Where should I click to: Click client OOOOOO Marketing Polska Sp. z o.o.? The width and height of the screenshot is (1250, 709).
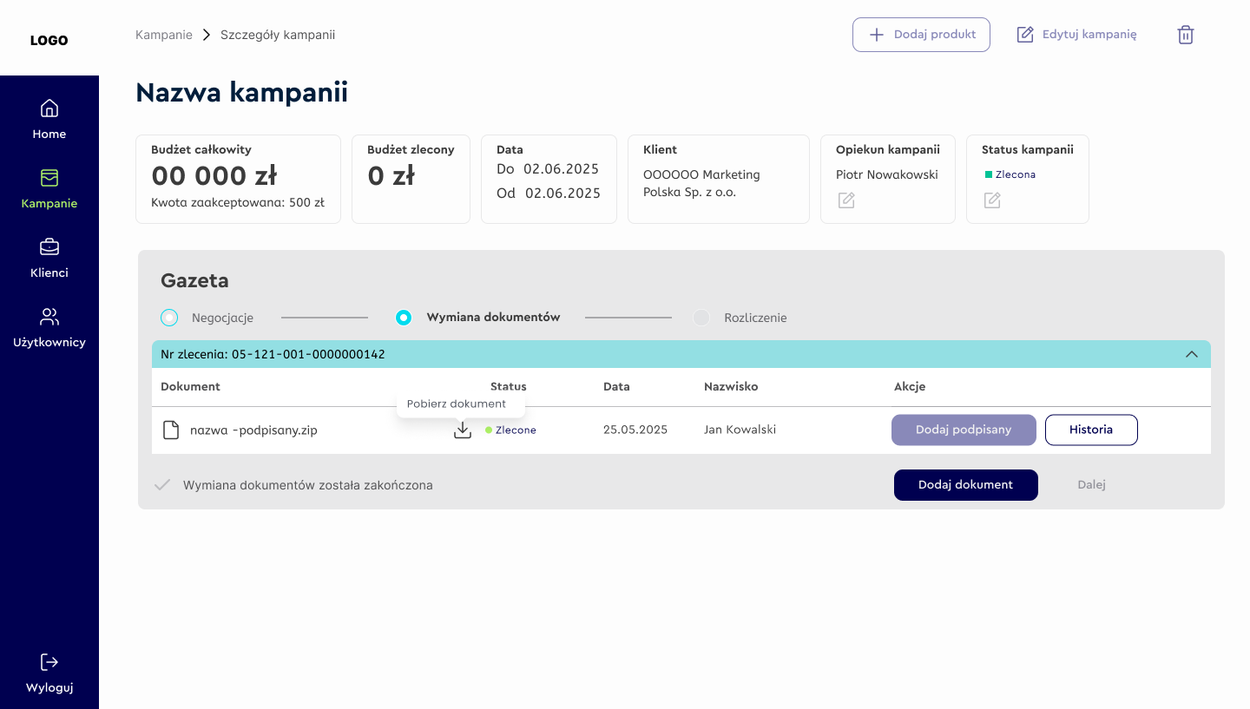[x=701, y=183]
